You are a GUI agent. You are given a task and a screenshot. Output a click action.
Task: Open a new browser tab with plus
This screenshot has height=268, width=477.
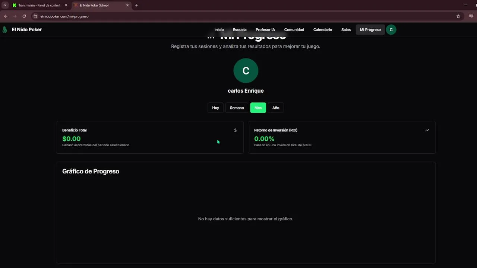137,5
